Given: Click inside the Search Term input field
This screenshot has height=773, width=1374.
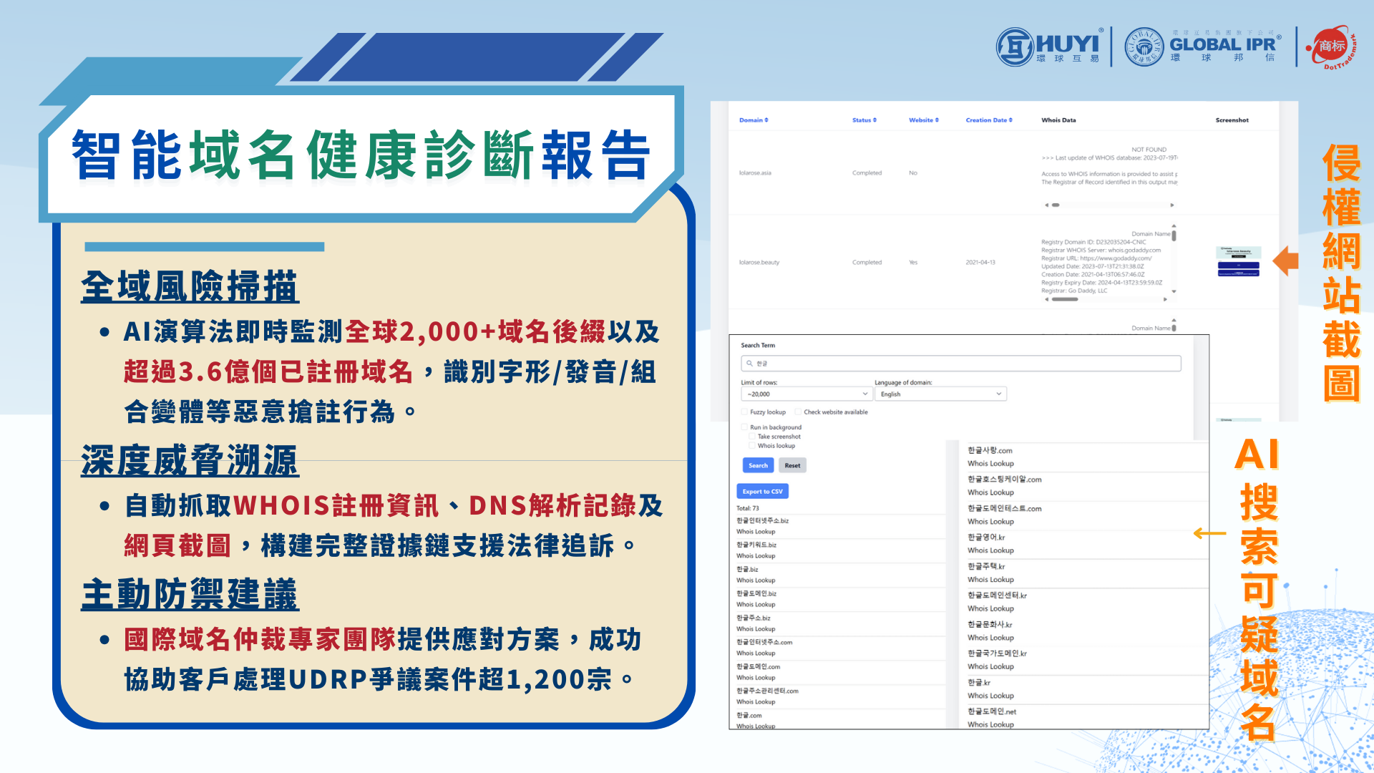Looking at the screenshot, I should [x=960, y=364].
